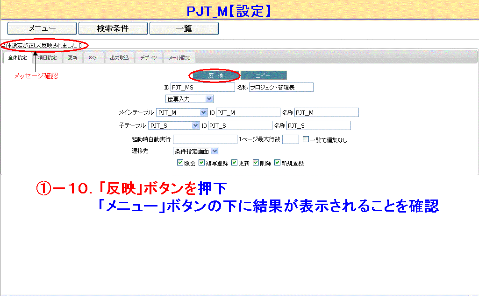Switch to the デザイン tab
This screenshot has width=479, height=296.
(149, 58)
